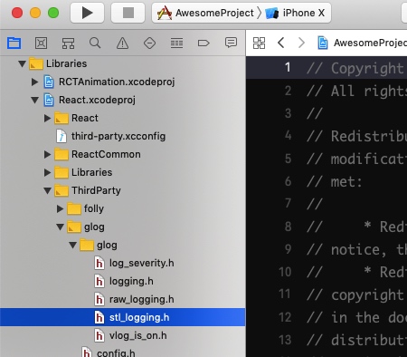Image resolution: width=407 pixels, height=357 pixels.
Task: Open the Report navigator
Action: (231, 43)
